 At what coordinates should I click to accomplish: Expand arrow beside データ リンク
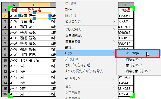pyautogui.click(x=114, y=79)
